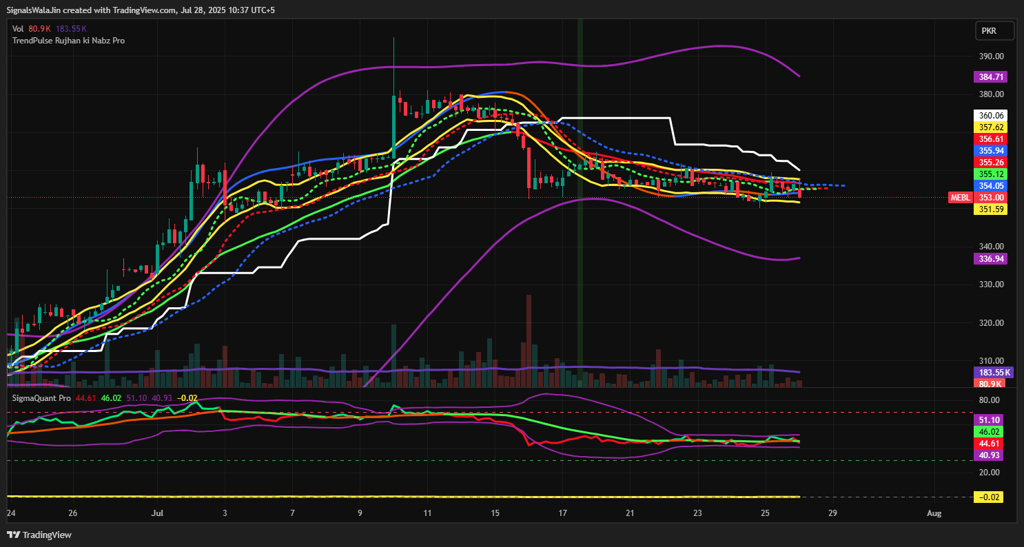Select the Vol indicator legend title
The width and height of the screenshot is (1024, 547).
[18, 29]
